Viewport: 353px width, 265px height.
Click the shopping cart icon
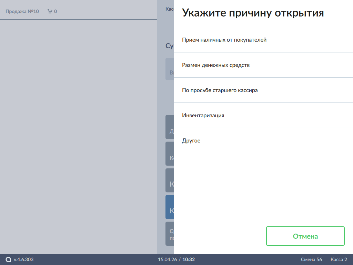point(50,11)
